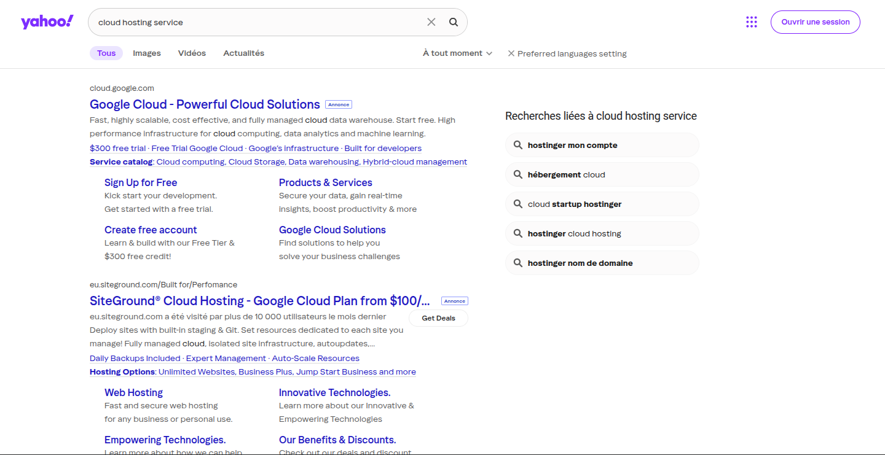This screenshot has width=885, height=455.
Task: Search related: hostinger nom de domaine
Action: 602,263
